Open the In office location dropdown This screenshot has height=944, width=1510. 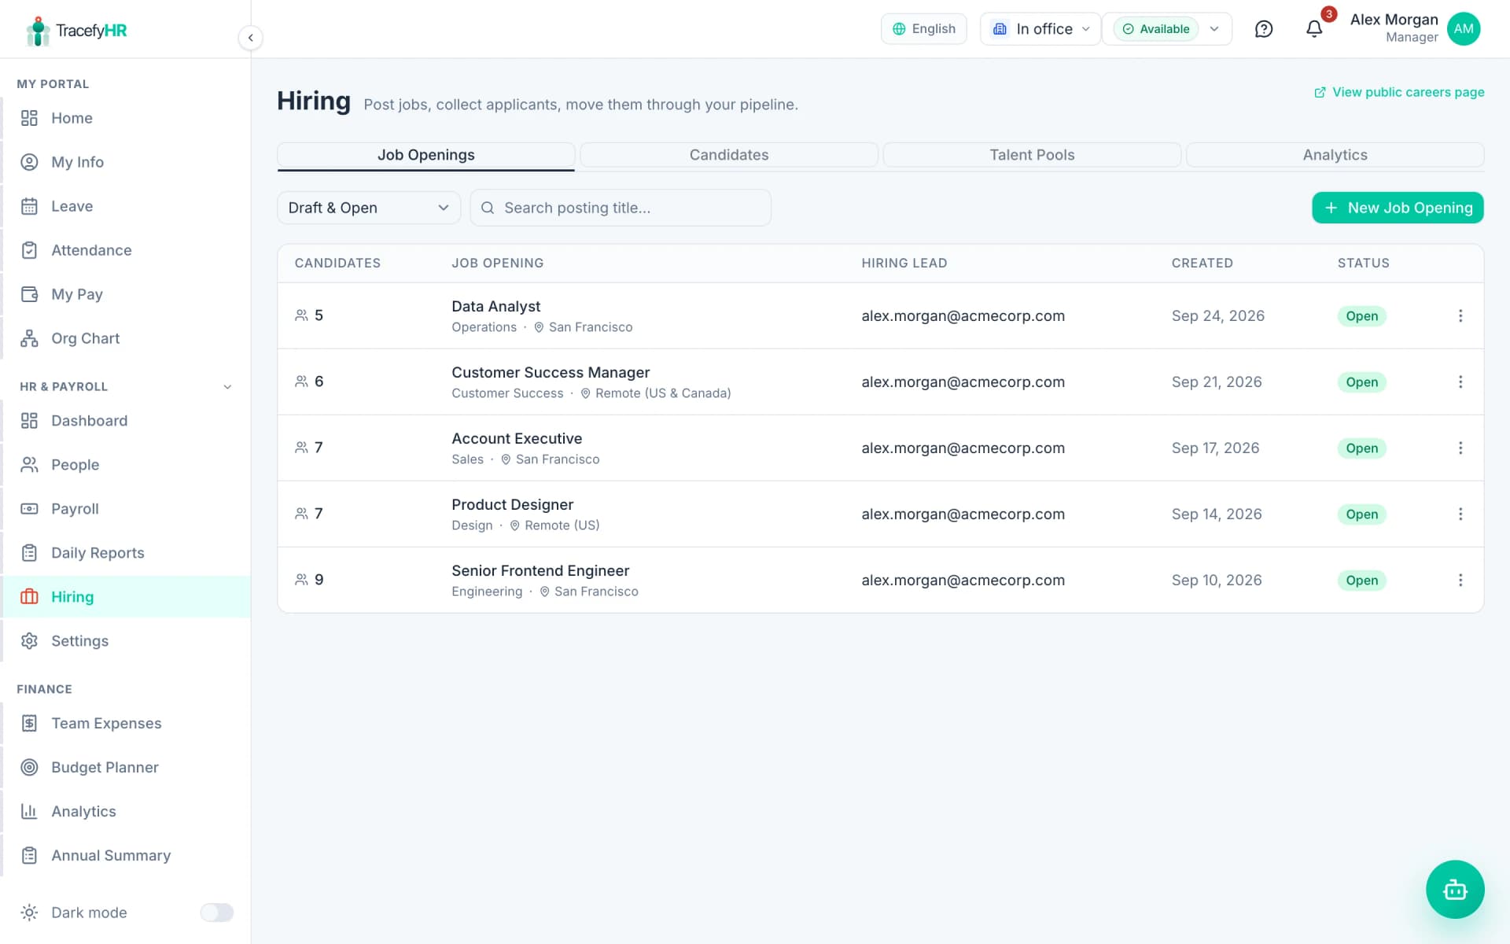click(1040, 29)
